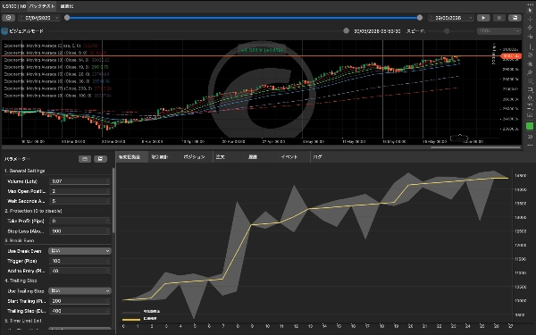The image size is (536, 335).
Task: Stop the backtest with the stop button
Action: click(499, 18)
